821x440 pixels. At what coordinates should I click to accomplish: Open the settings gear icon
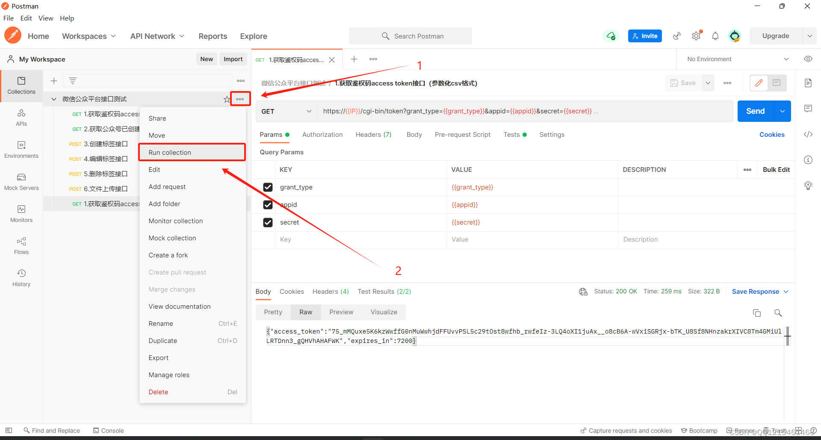click(696, 36)
